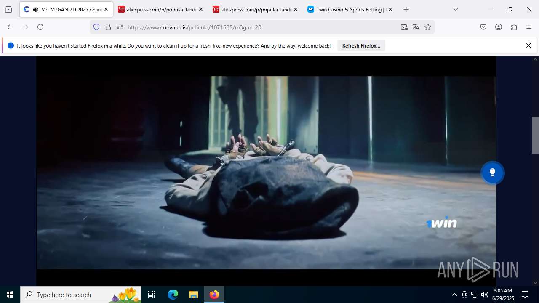This screenshot has width=539, height=303.
Task: Click the Refresh Firefox button
Action: (361, 46)
